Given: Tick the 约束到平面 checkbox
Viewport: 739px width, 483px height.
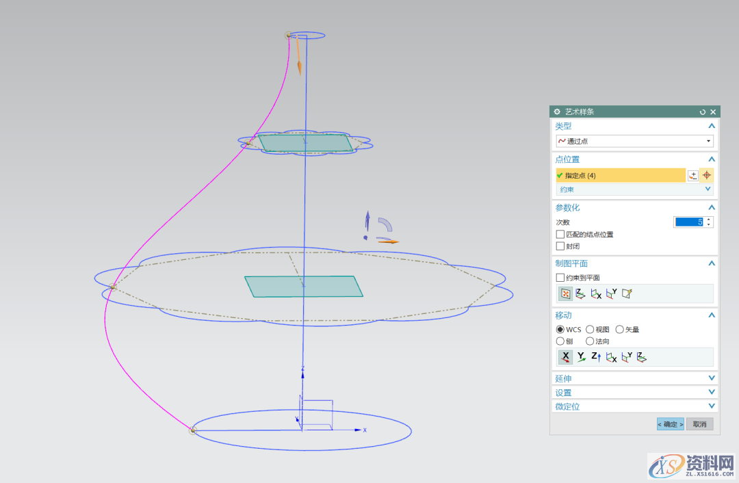Looking at the screenshot, I should coord(560,278).
